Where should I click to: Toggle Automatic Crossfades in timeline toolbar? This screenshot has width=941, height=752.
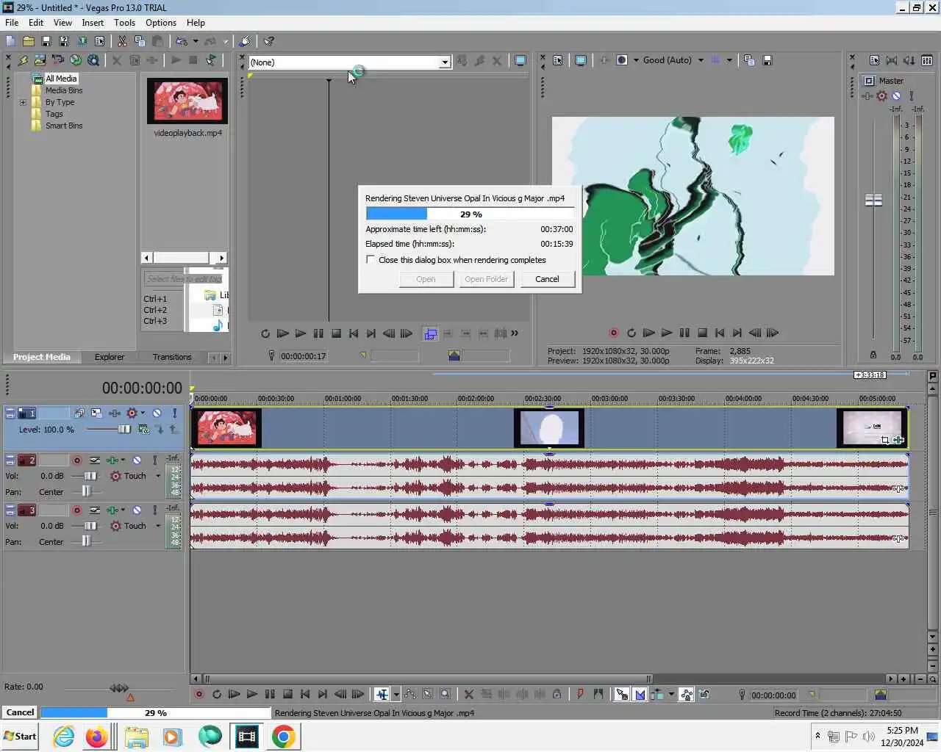(640, 694)
